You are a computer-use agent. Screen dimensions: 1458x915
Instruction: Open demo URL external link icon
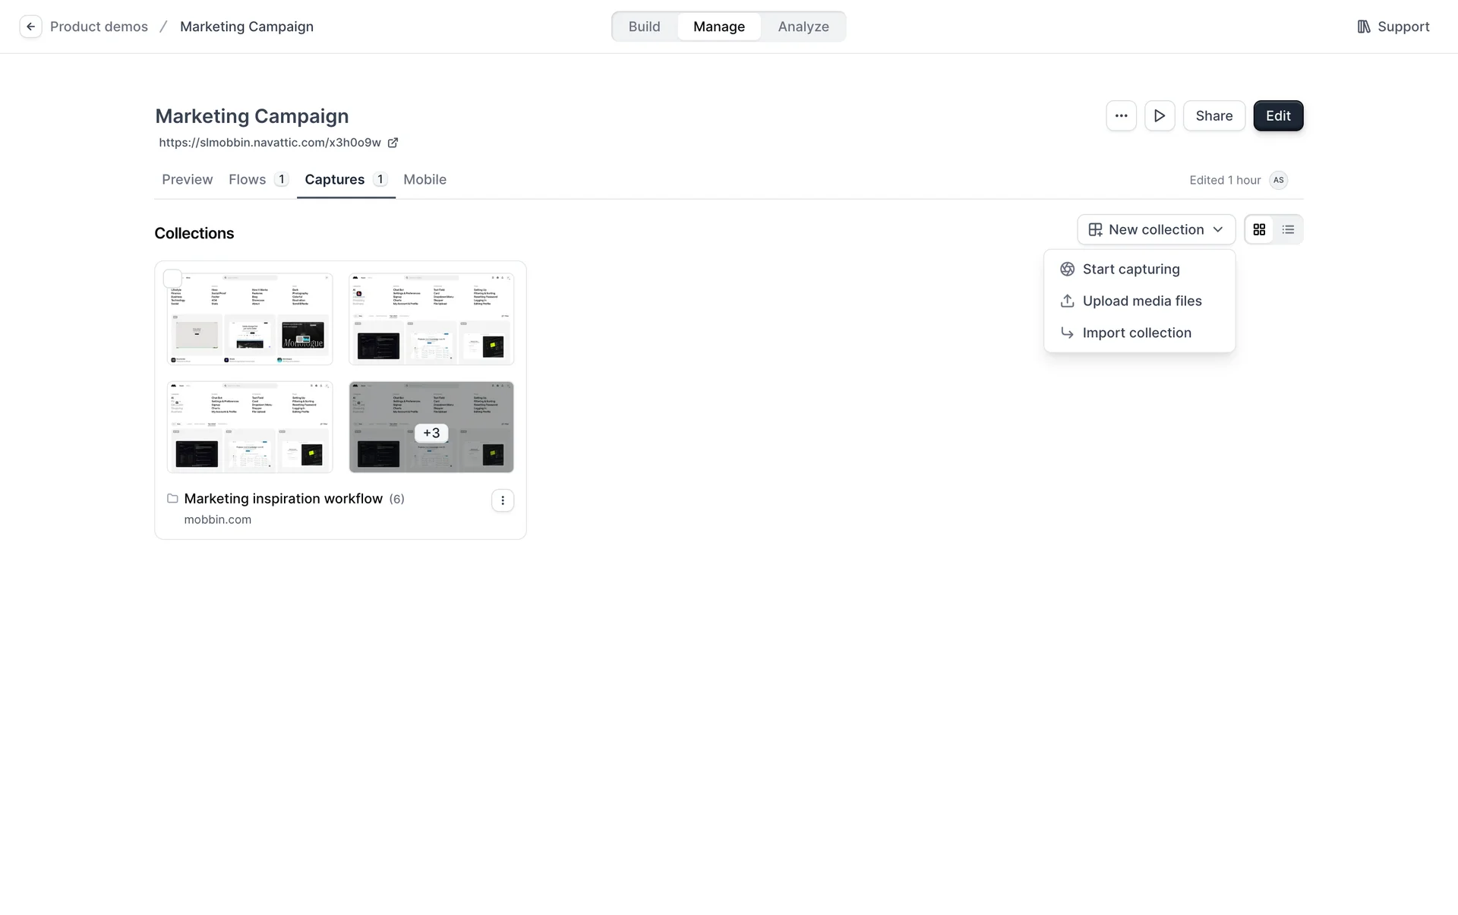click(x=393, y=143)
